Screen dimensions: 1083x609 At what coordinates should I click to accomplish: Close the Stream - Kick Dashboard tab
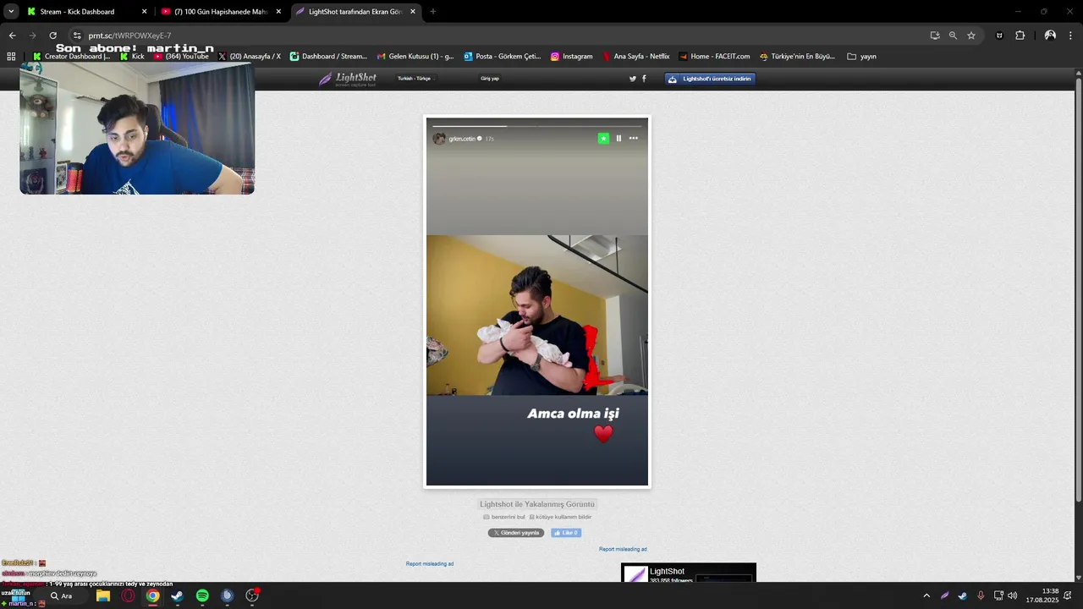(x=144, y=12)
